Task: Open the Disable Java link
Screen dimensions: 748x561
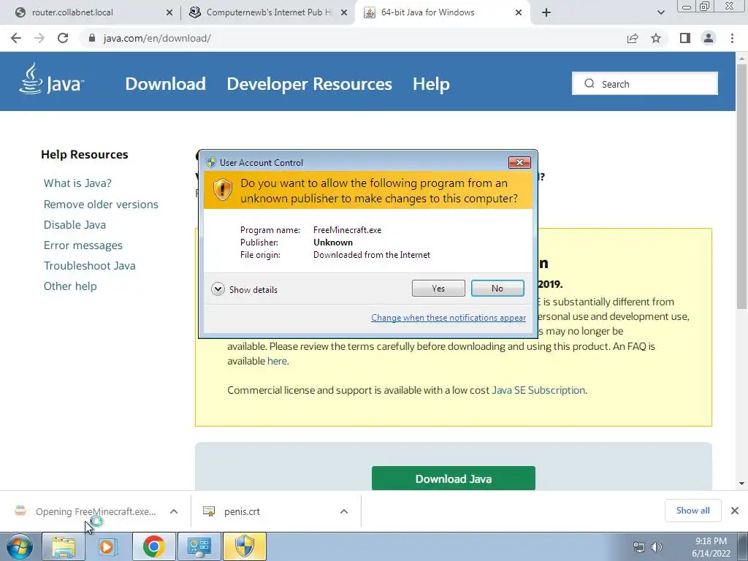Action: [x=75, y=225]
